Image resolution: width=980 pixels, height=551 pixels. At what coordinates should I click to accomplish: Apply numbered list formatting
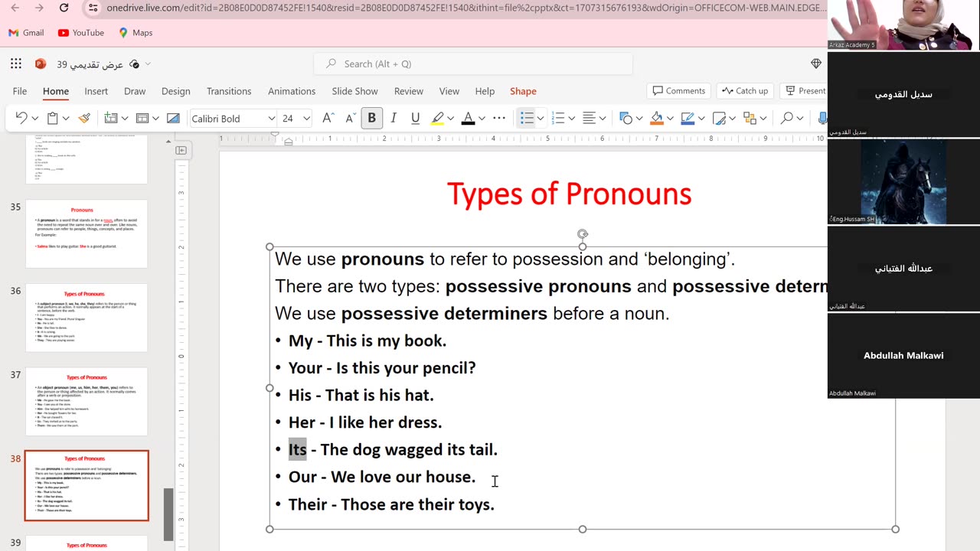[x=558, y=119]
